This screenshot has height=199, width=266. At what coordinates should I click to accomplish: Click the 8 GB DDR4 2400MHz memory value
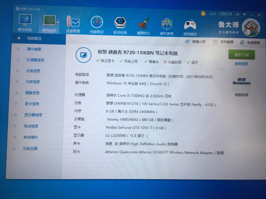point(132,111)
